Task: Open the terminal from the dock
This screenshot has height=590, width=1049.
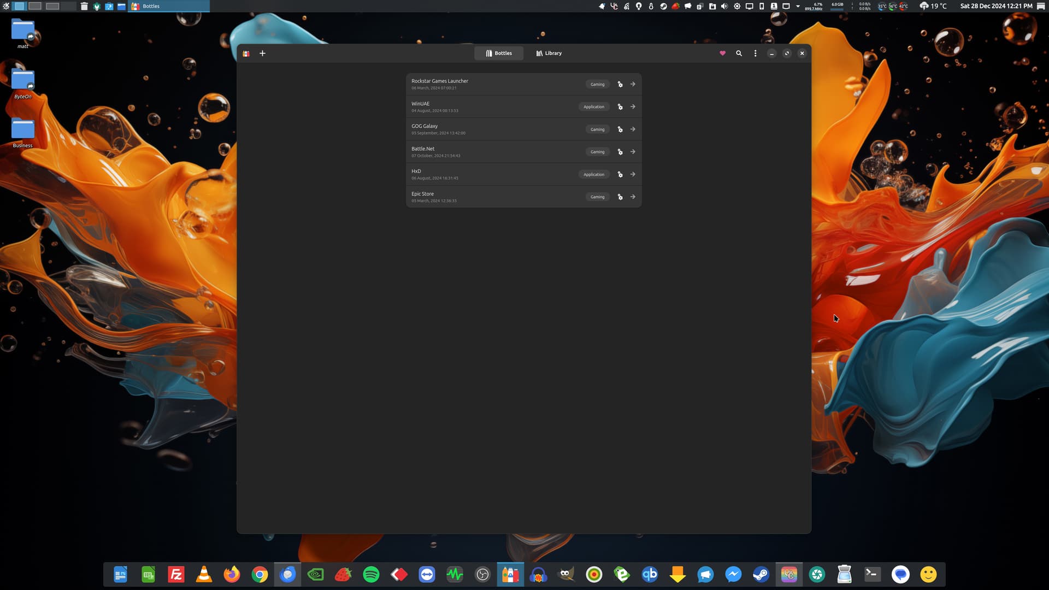Action: click(x=873, y=574)
